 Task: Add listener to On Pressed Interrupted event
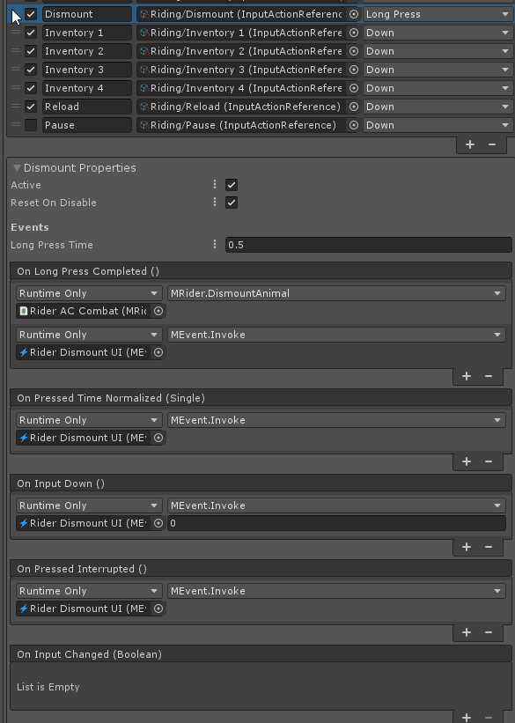[x=467, y=632]
